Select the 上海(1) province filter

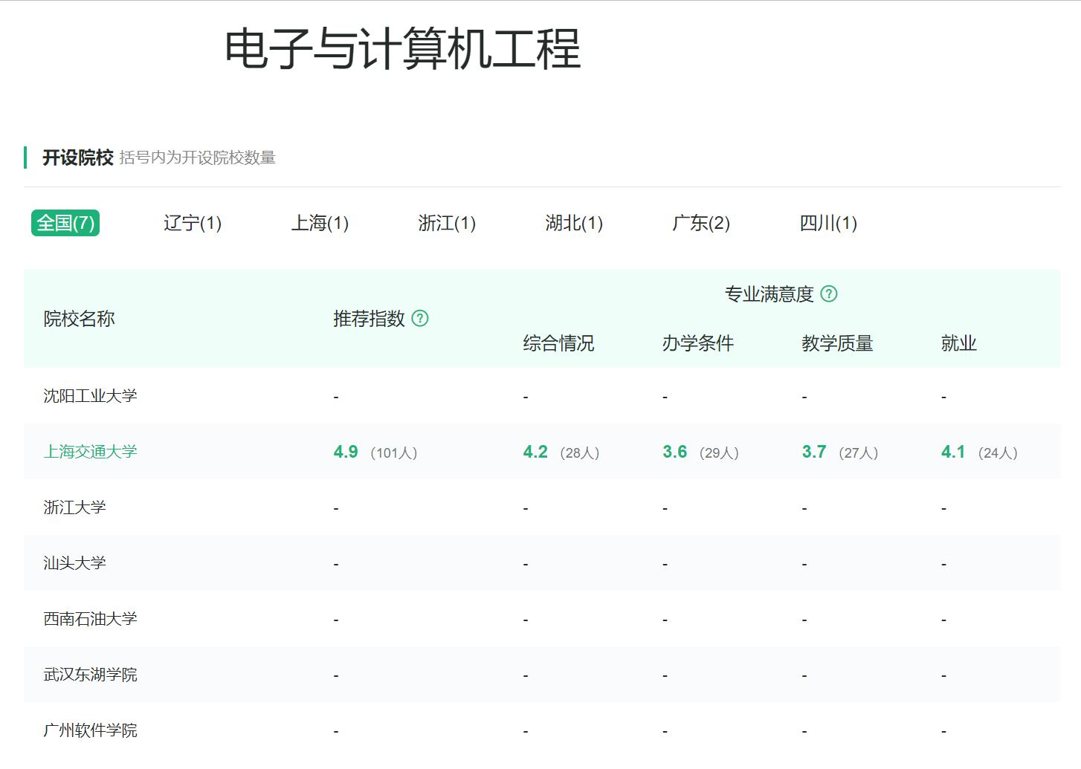click(320, 223)
